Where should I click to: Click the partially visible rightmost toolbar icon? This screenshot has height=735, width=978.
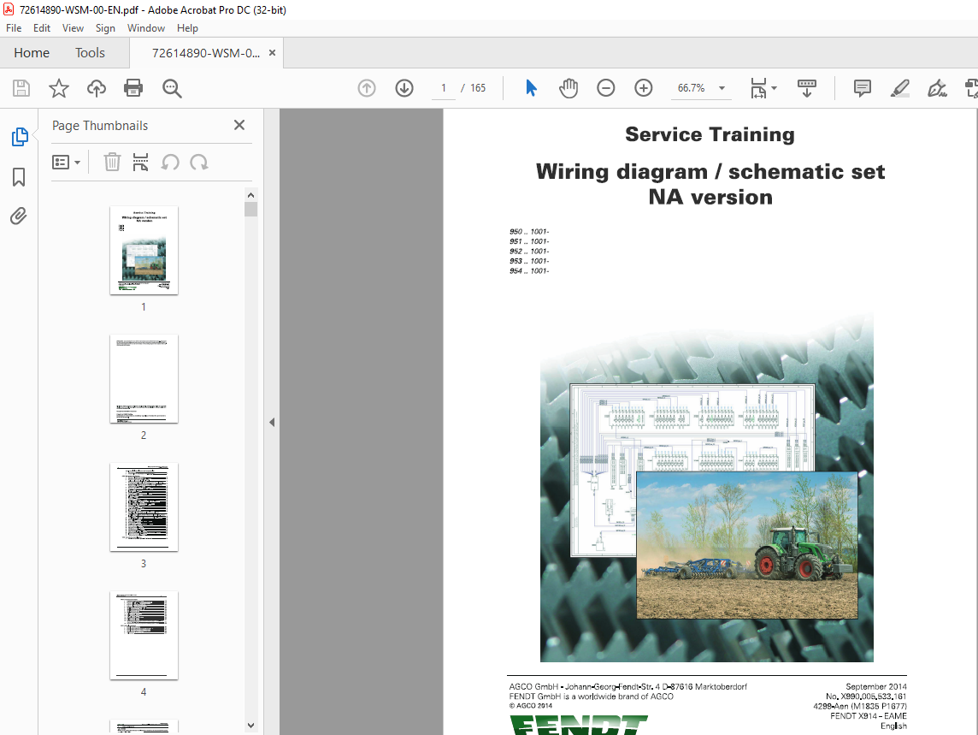click(971, 88)
